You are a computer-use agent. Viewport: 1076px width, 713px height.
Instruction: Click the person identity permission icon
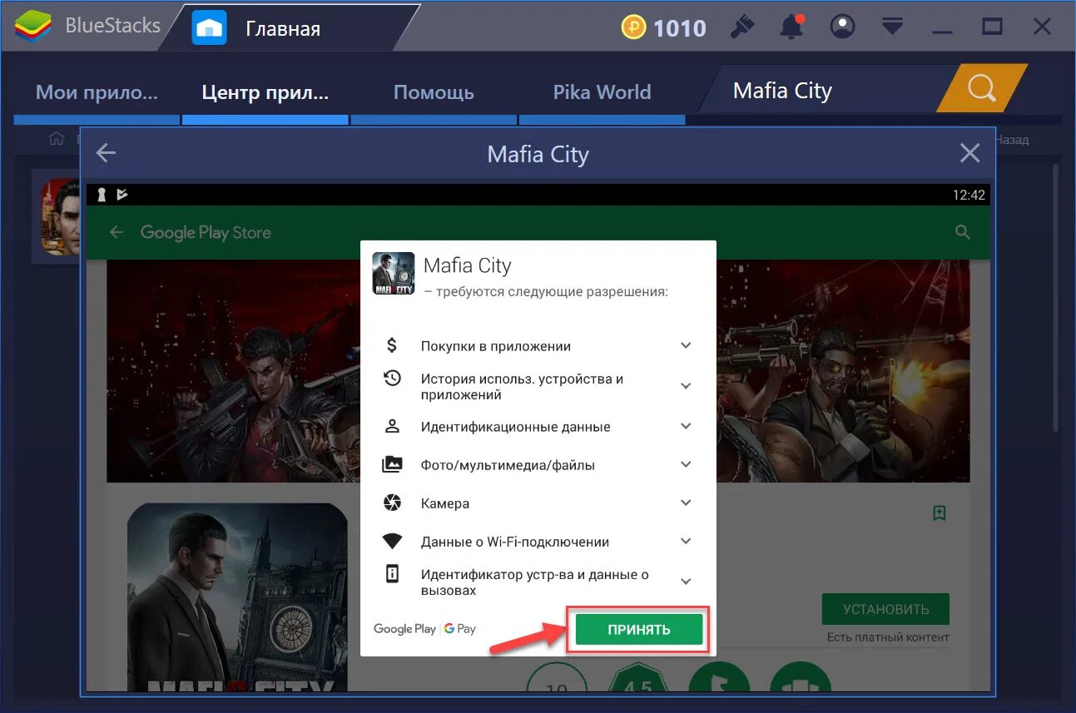[x=392, y=426]
